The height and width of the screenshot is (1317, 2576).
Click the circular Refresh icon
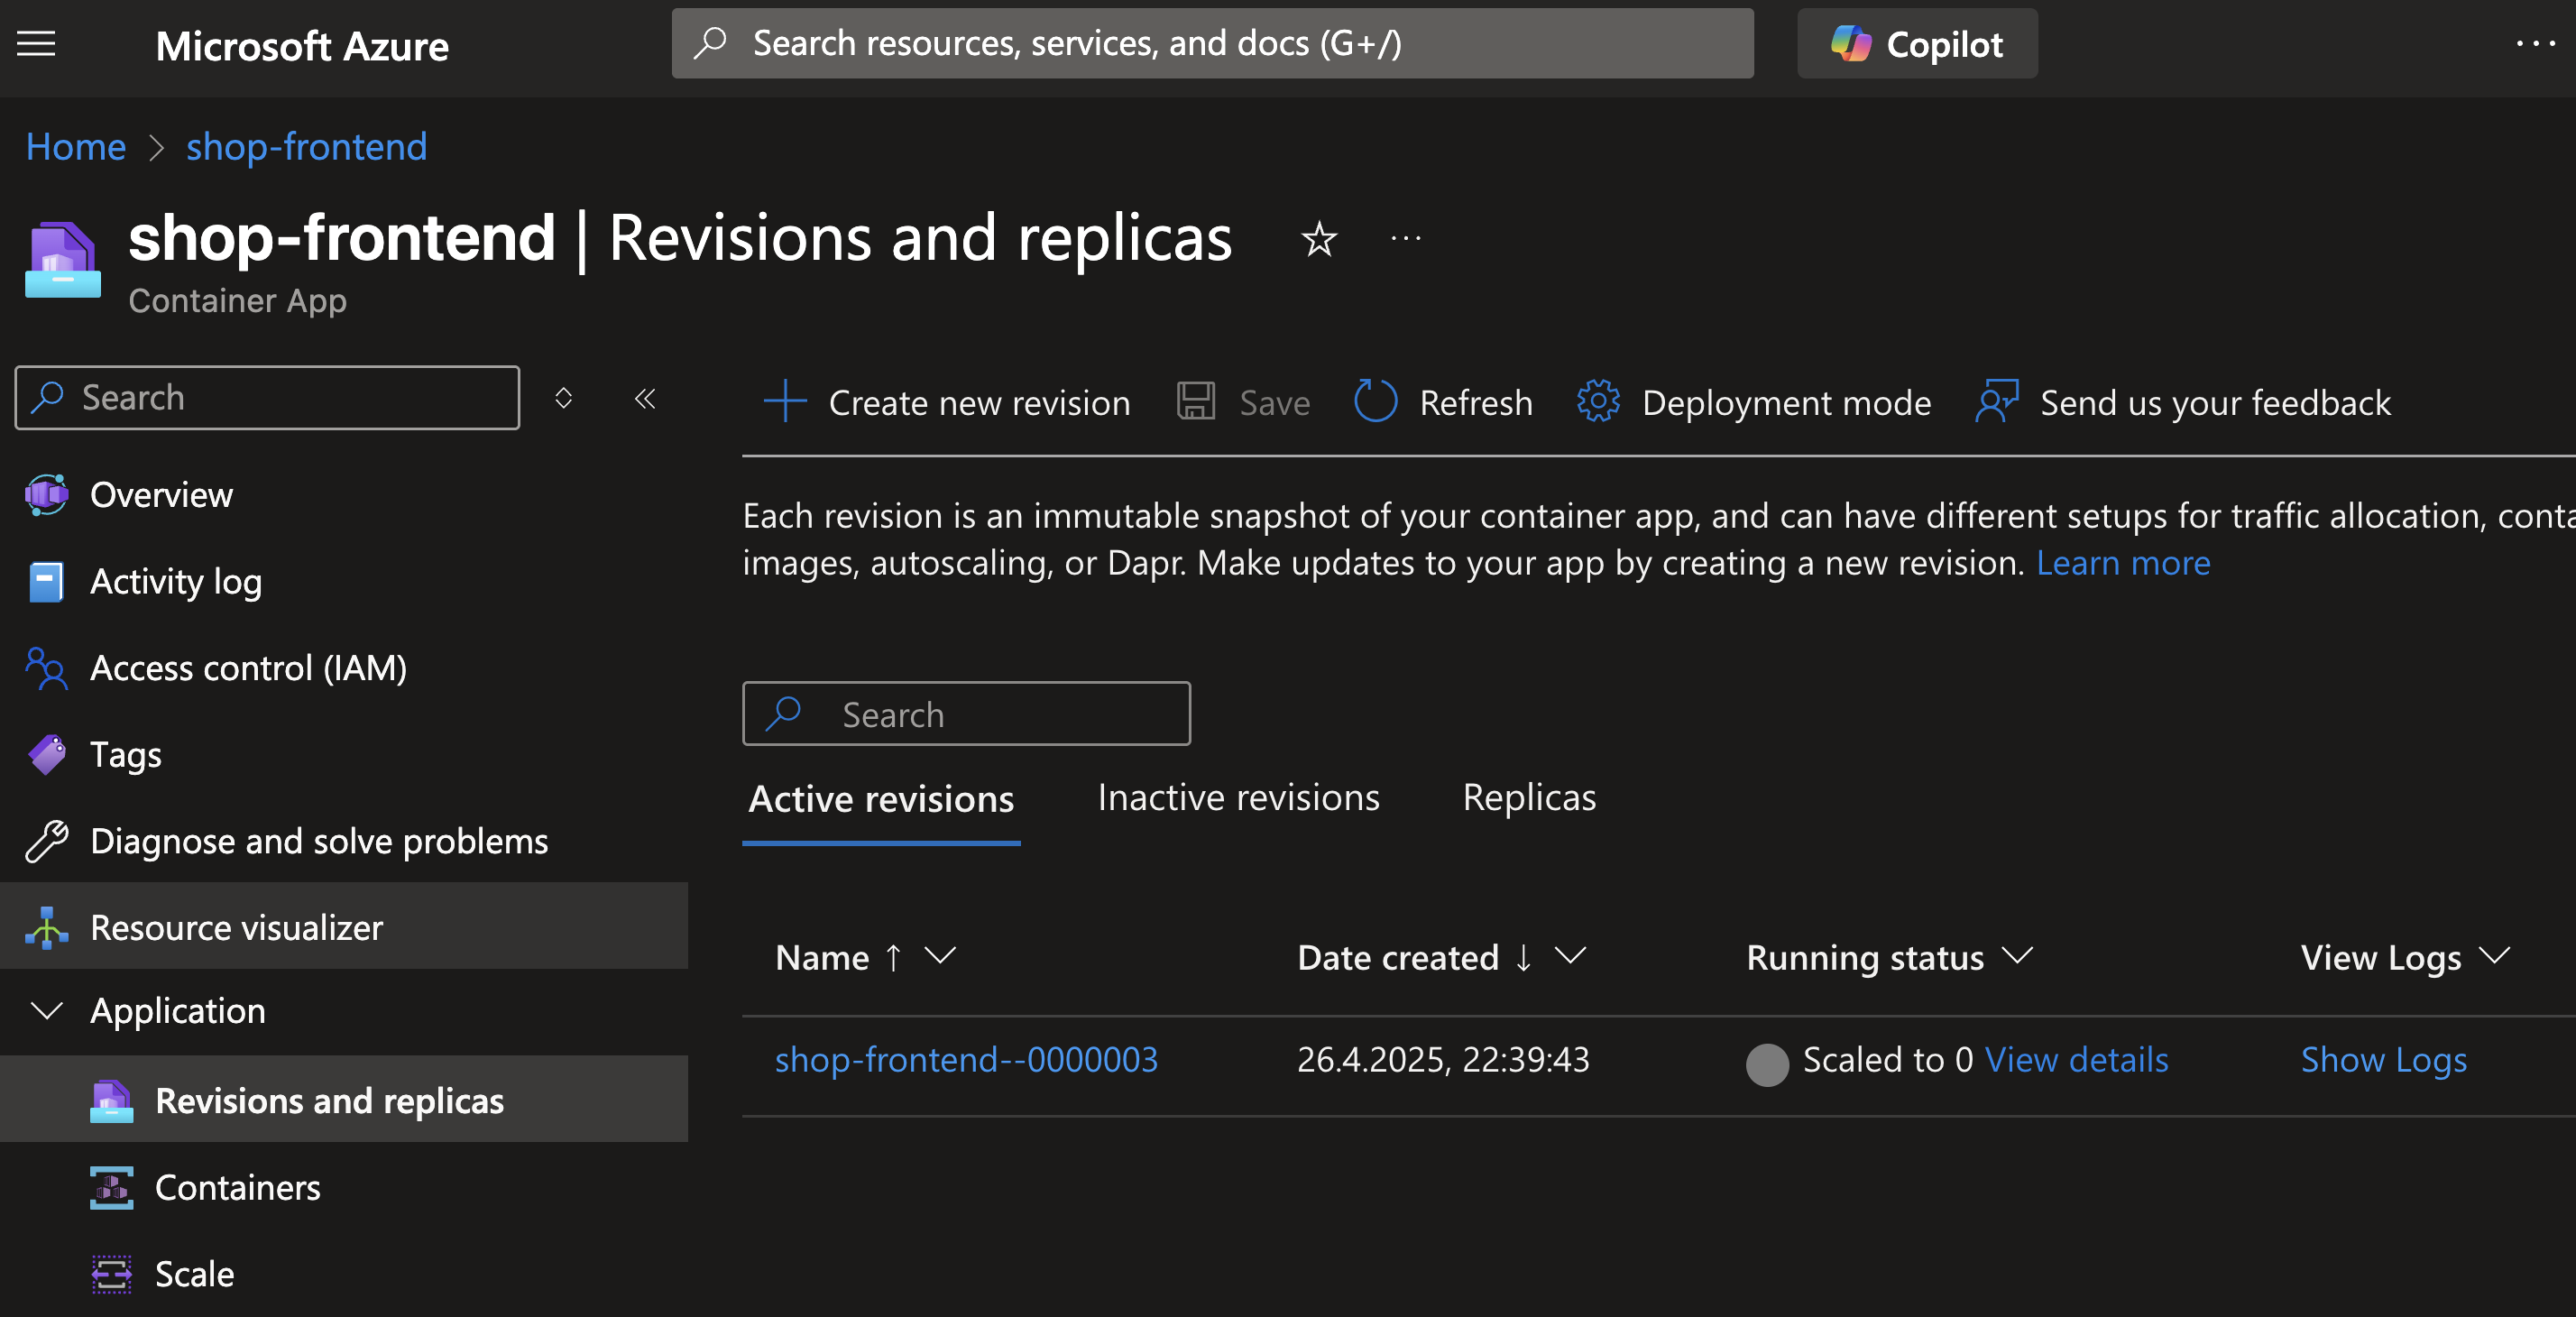(1375, 401)
